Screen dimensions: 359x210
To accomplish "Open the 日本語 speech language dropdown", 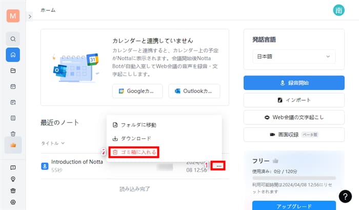I will click(294, 57).
